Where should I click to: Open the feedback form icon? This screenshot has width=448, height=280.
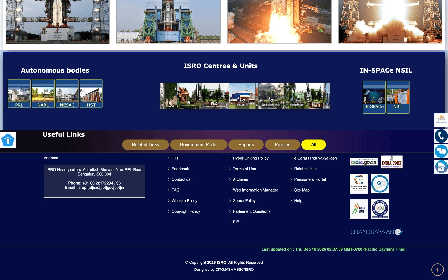pyautogui.click(x=441, y=167)
